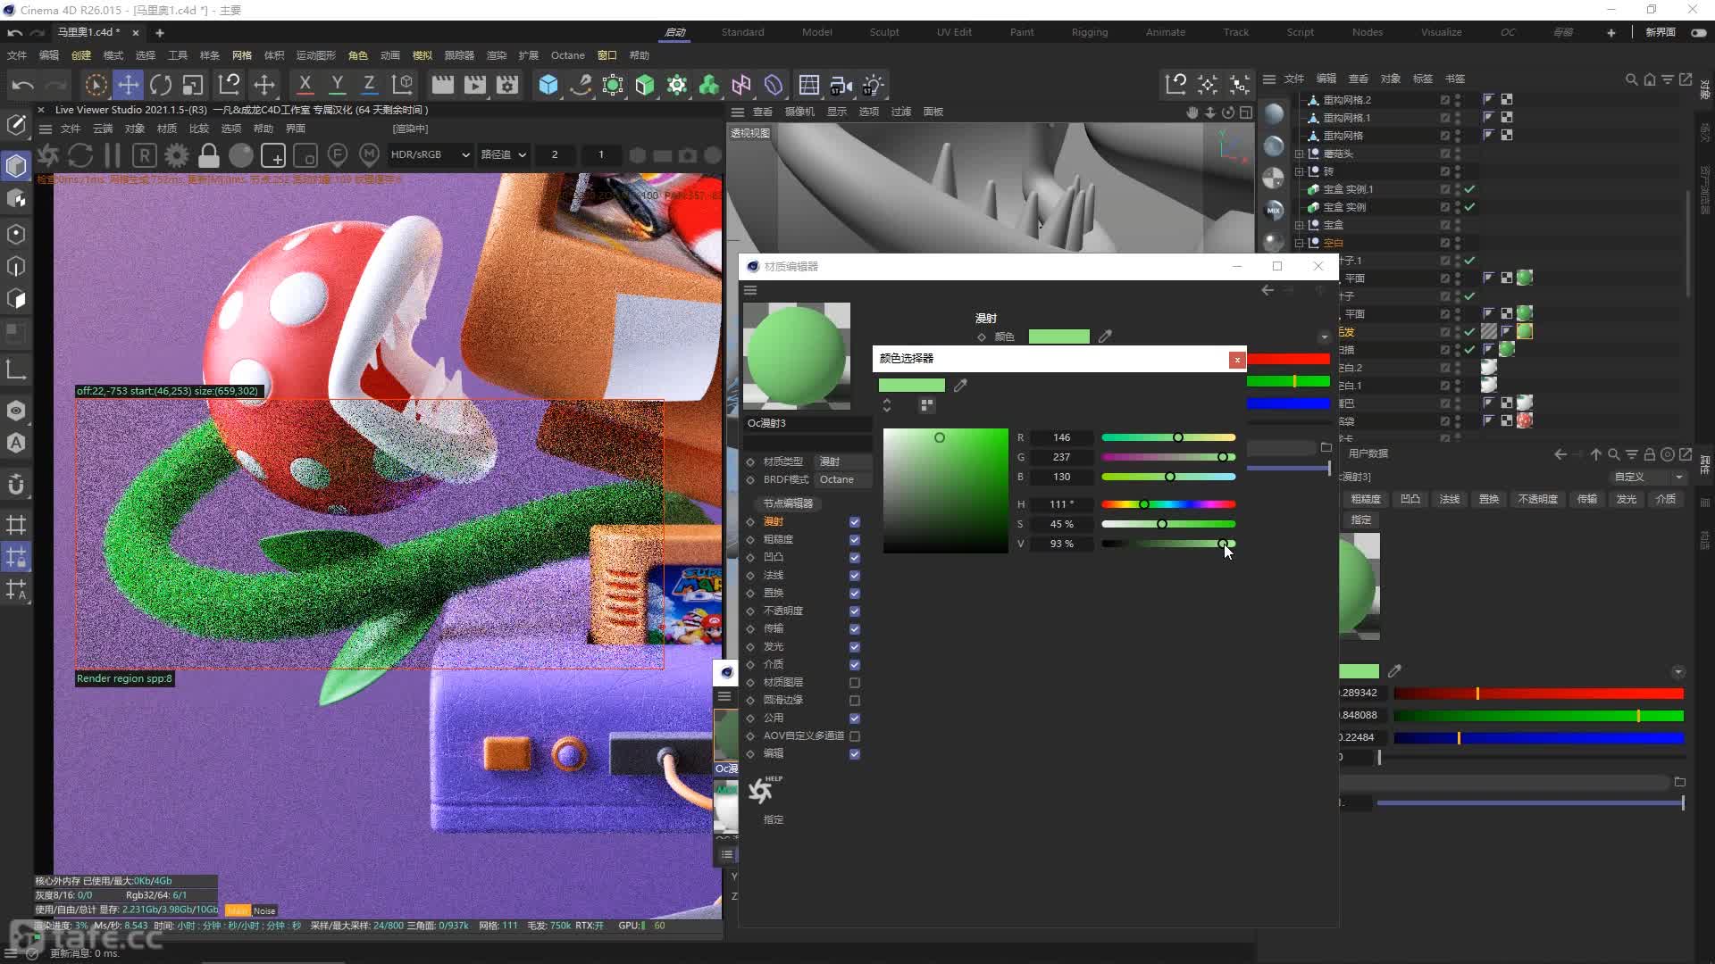Image resolution: width=1715 pixels, height=964 pixels.
Task: Select the Rotate tool in main toolbar
Action: tap(161, 85)
